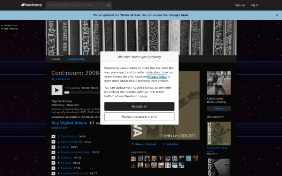Open the log in link
The height and width of the screenshot is (176, 282).
click(254, 5)
